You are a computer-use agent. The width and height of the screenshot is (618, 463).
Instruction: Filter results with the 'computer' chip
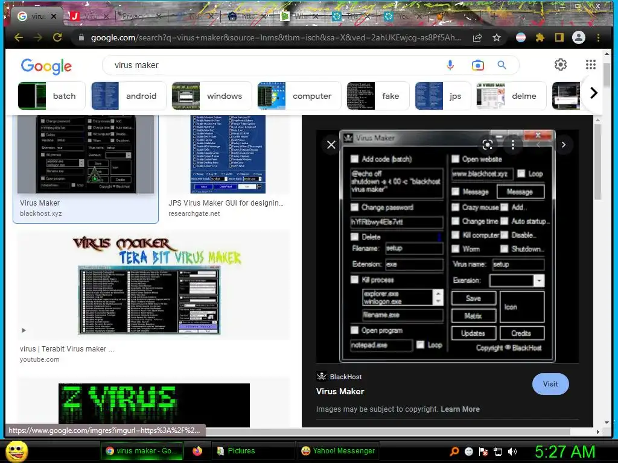click(299, 96)
